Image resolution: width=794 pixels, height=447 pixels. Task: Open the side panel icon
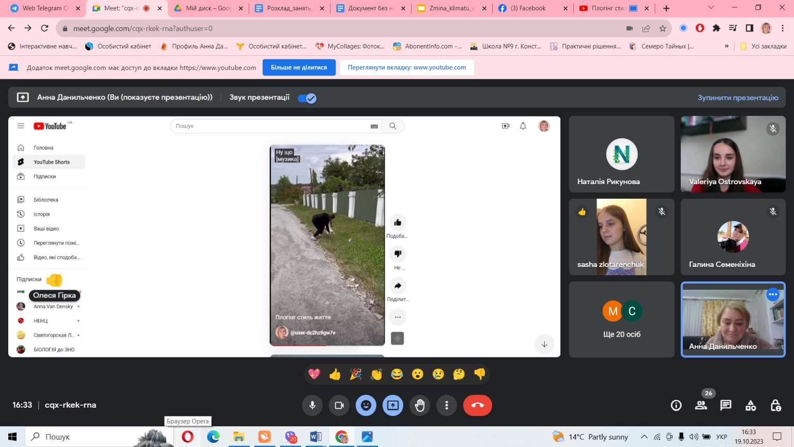pyautogui.click(x=750, y=28)
